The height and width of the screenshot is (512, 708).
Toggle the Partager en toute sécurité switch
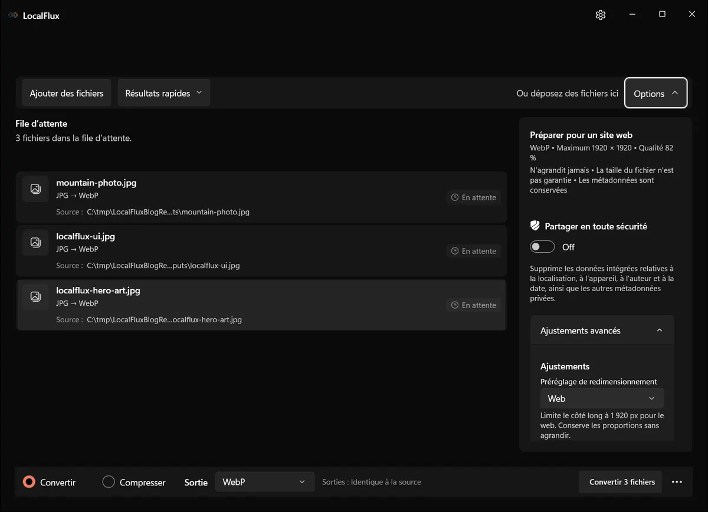pyautogui.click(x=542, y=247)
